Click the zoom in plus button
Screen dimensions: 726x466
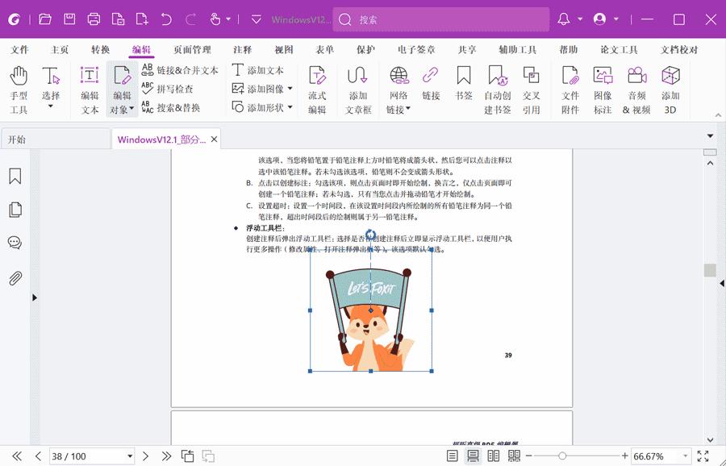[x=624, y=456]
